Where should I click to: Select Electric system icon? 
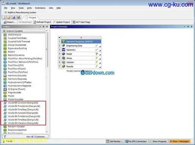(5, 52)
